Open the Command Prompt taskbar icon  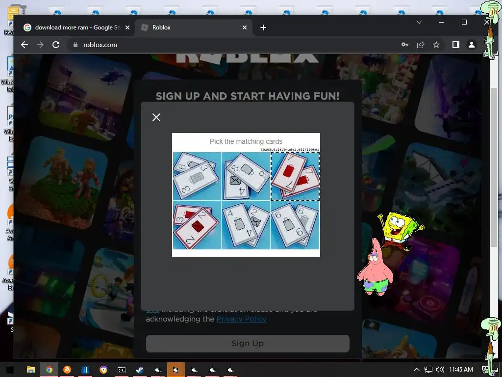point(122,370)
